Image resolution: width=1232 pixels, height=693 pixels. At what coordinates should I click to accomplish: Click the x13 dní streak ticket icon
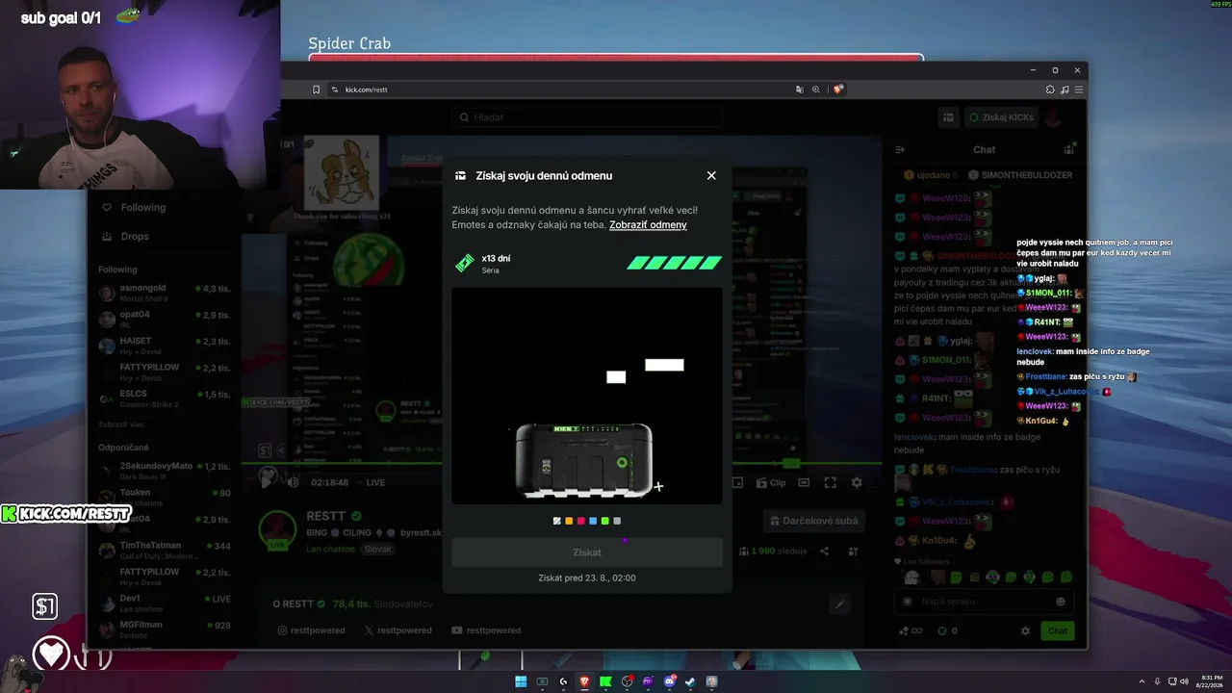point(465,263)
